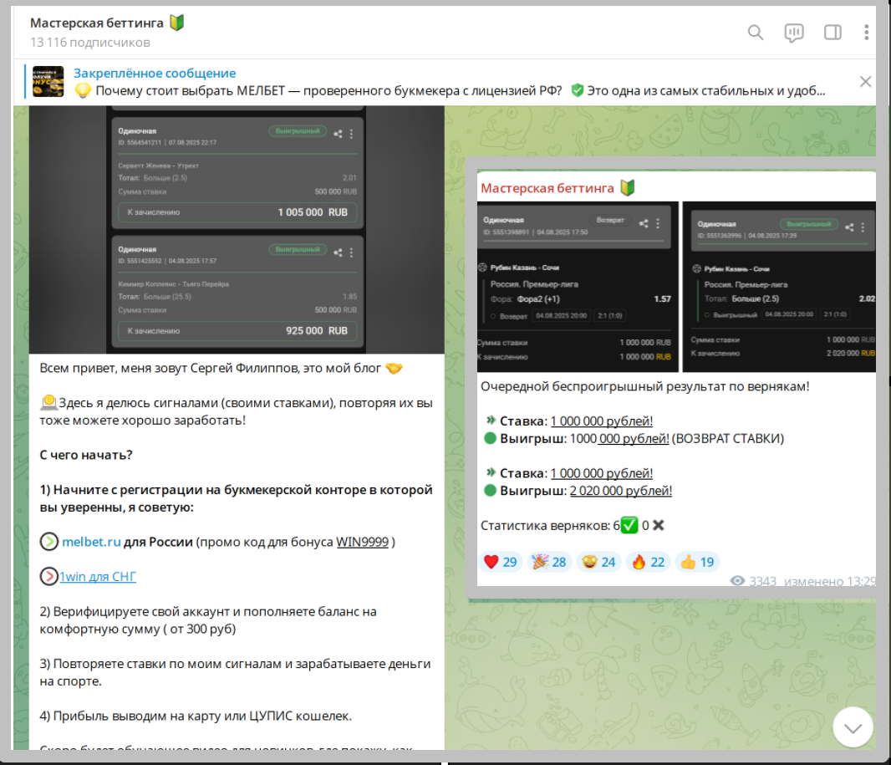Image resolution: width=891 pixels, height=765 pixels.
Task: Open the discussion comments icon in header
Action: coord(794,33)
